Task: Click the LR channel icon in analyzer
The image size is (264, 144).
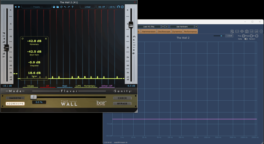Action: tap(256, 31)
